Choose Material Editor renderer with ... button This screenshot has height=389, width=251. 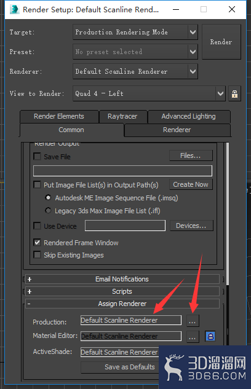pos(193,337)
